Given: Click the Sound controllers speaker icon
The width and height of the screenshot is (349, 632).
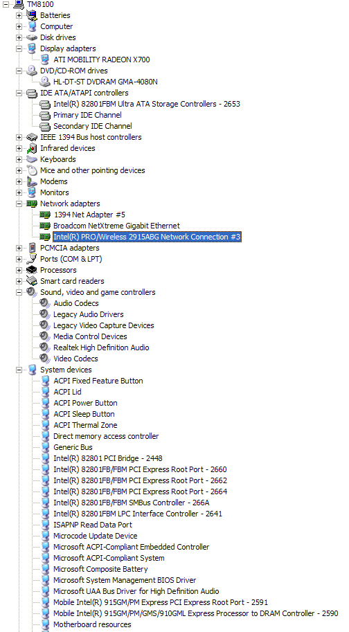Looking at the screenshot, I should click(32, 292).
